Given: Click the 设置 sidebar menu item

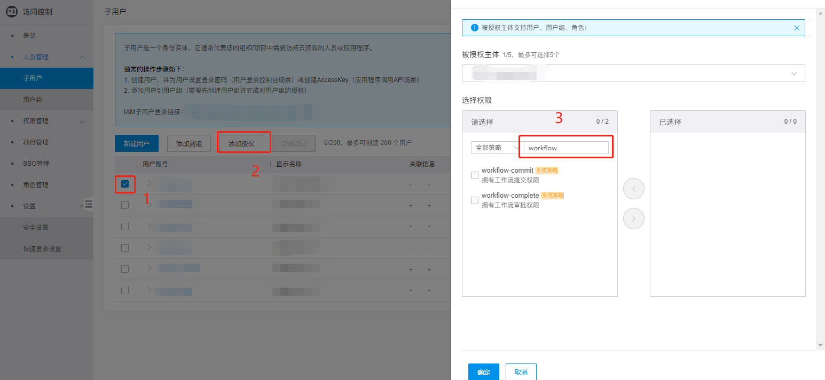Looking at the screenshot, I should point(29,206).
